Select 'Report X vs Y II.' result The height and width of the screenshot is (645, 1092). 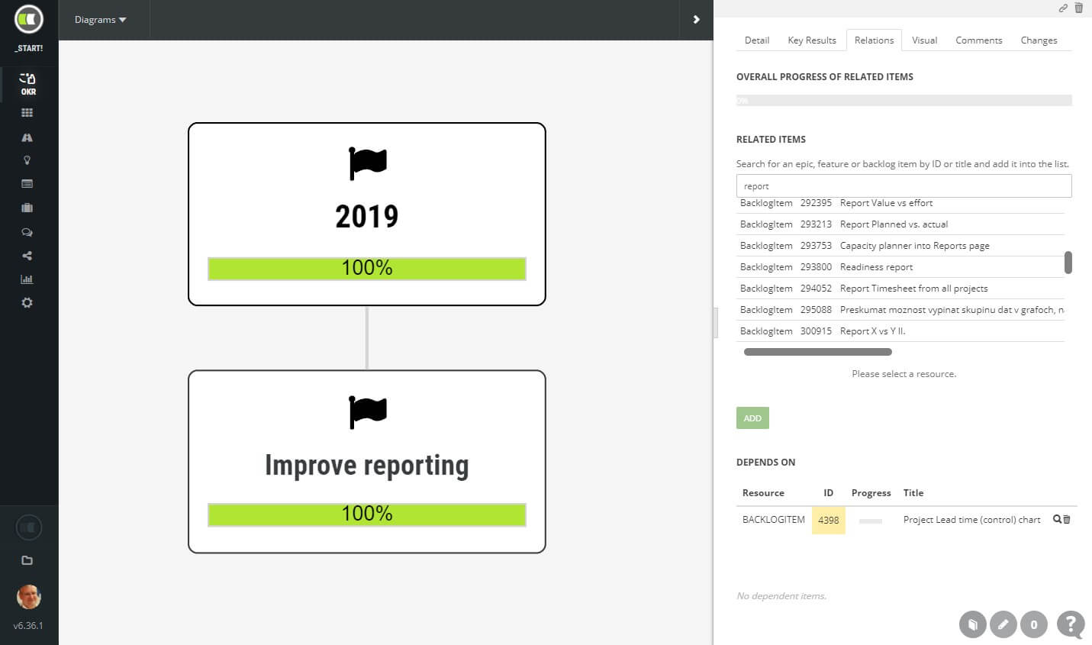pyautogui.click(x=900, y=331)
